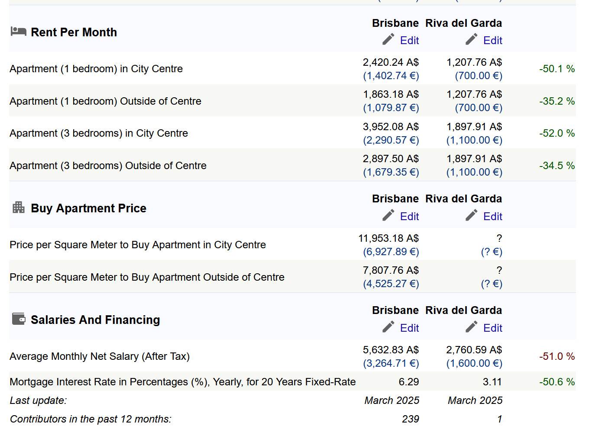The width and height of the screenshot is (595, 429).
Task: Click Riva del Garda's pencil icon in Salaries And Financing
Action: click(x=472, y=327)
